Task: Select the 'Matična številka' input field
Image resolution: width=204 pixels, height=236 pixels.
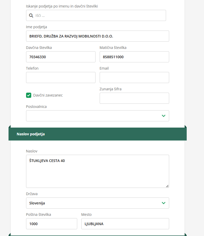Action: pos(134,57)
